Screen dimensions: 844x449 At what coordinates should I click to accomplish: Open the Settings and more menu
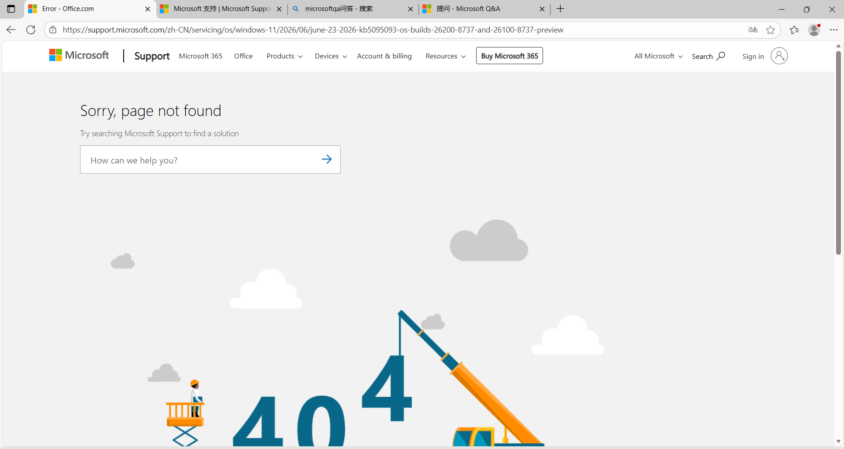tap(834, 30)
